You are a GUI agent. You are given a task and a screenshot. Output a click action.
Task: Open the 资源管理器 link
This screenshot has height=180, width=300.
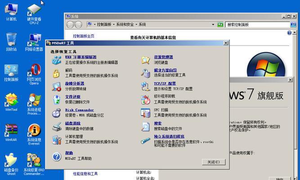163,57
